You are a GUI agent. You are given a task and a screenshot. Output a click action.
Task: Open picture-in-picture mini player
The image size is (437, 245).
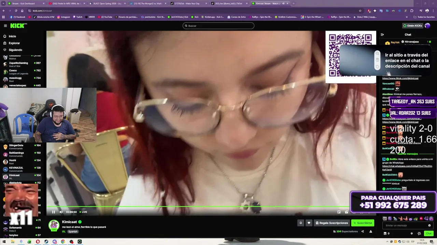(339, 212)
